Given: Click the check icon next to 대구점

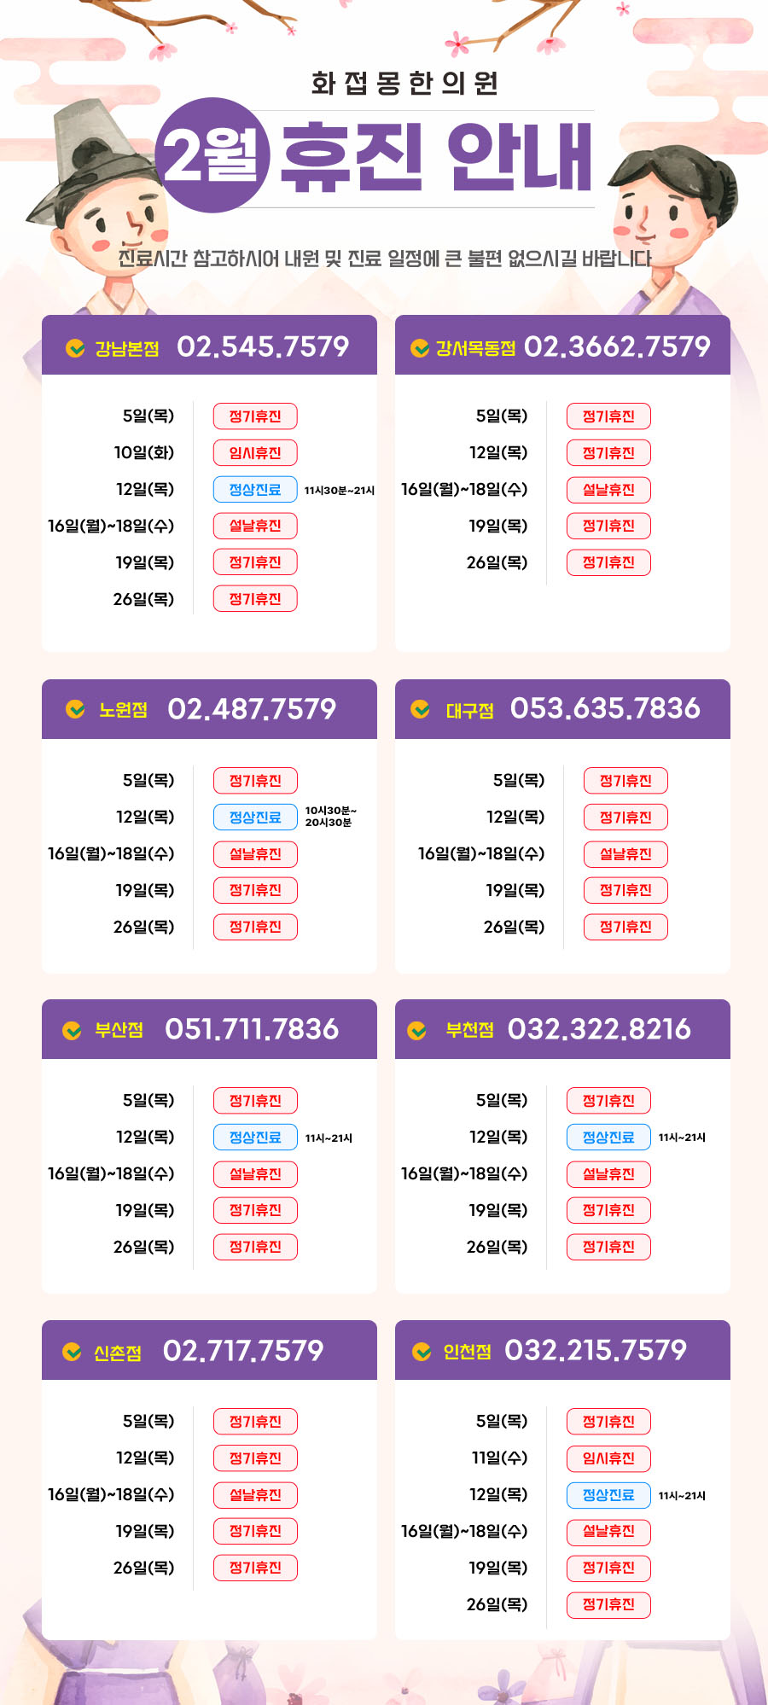Looking at the screenshot, I should pos(420,709).
